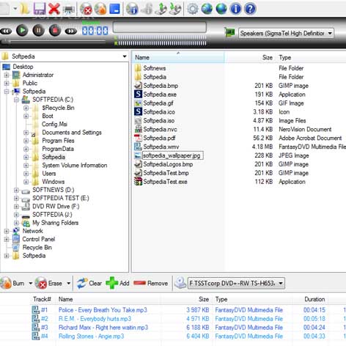Save the project with the floppy disk icon

[x=40, y=9]
